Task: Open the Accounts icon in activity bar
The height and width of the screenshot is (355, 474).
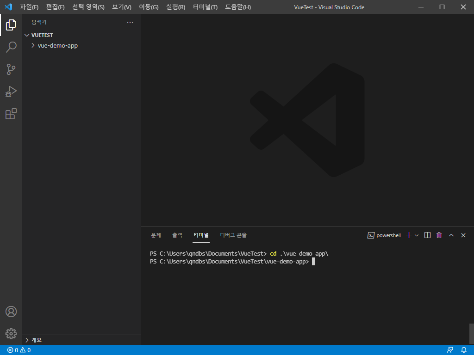Action: (x=11, y=312)
